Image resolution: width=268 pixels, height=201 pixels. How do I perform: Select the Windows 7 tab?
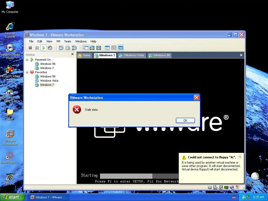105,55
